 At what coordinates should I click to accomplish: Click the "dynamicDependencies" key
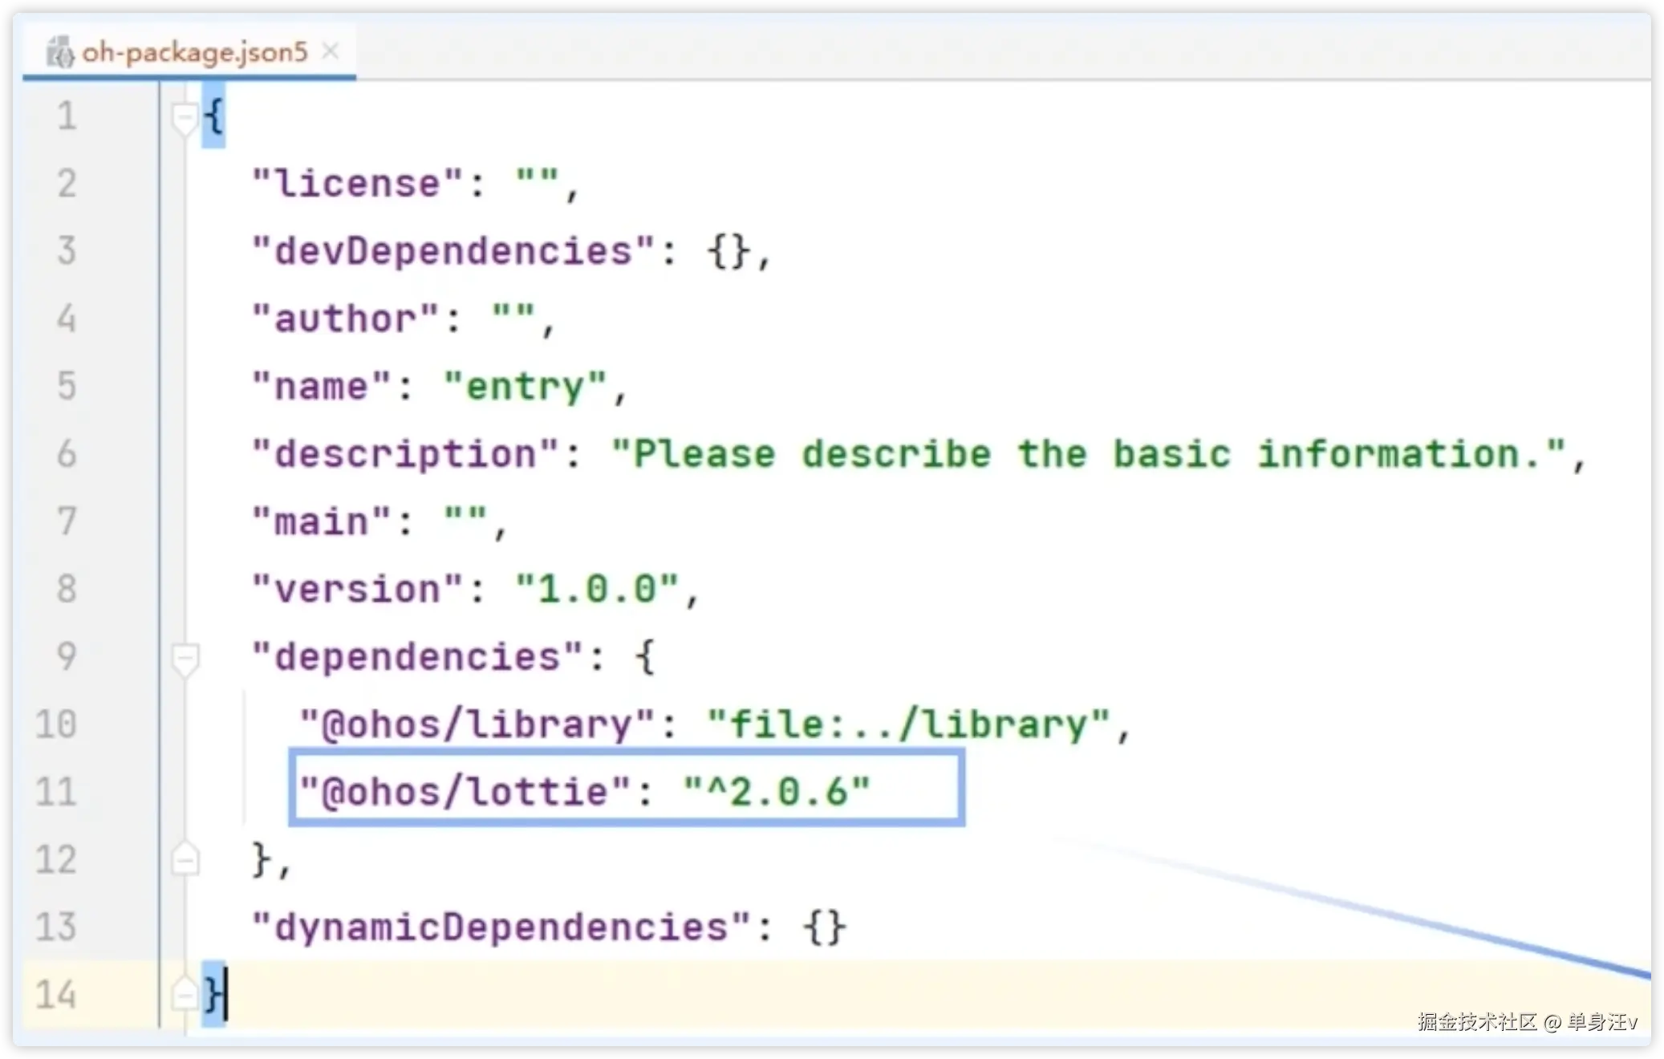[501, 928]
